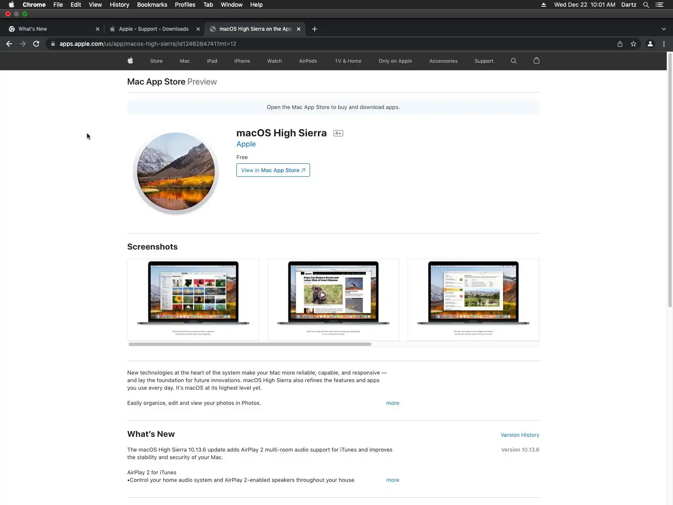Viewport: 673px width, 505px height.
Task: Click the screenshots horizontal scrollbar
Action: (x=250, y=344)
